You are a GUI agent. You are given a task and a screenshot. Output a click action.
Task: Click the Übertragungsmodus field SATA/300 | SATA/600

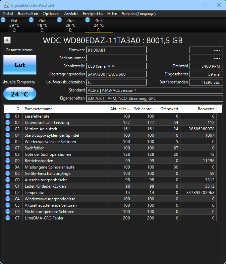tap(116, 74)
